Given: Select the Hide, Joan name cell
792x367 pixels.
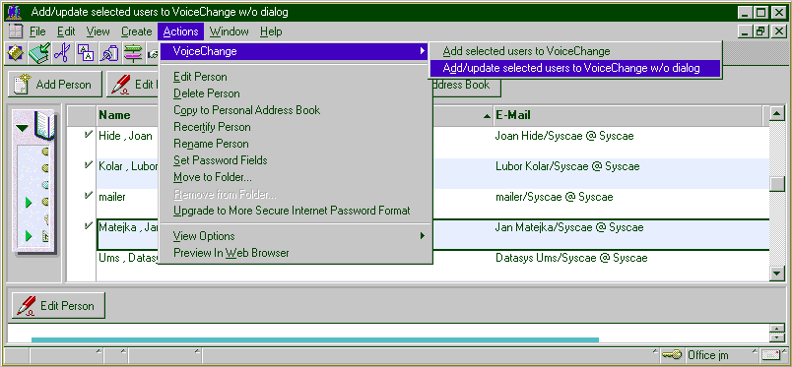Looking at the screenshot, I should tap(125, 136).
